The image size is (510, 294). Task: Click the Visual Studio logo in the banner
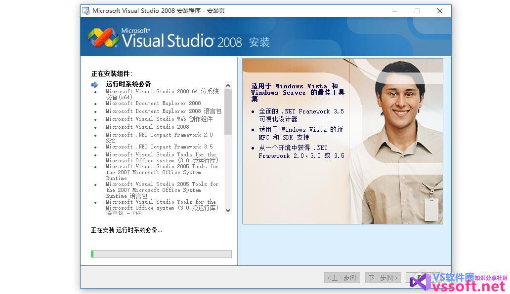[103, 37]
